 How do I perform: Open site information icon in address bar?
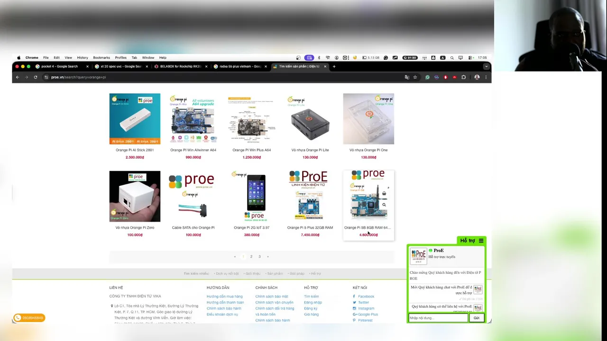tap(46, 77)
